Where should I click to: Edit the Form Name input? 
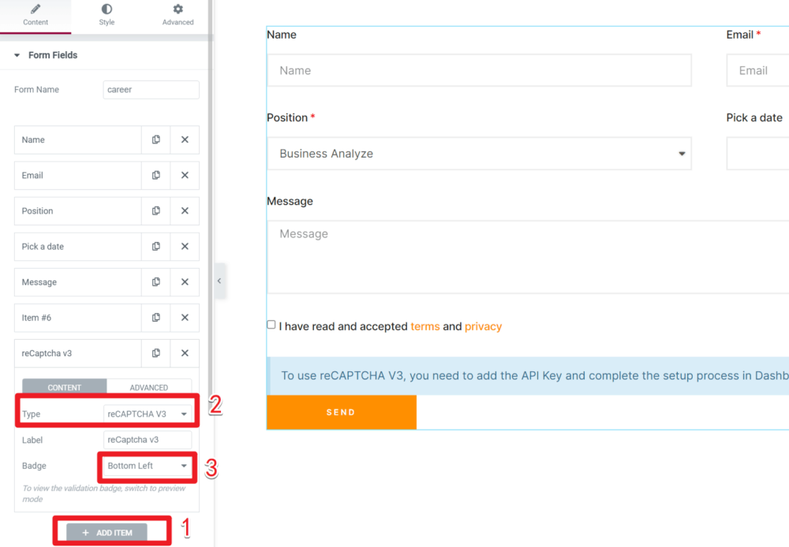point(151,90)
